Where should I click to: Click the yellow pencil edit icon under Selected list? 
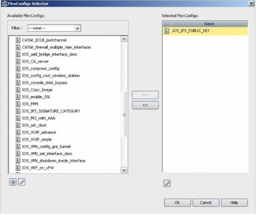pos(167,184)
